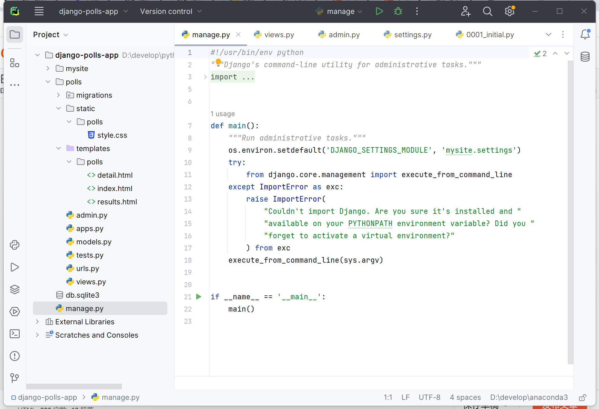
Task: Toggle the read-only lock in status bar
Action: click(582, 398)
